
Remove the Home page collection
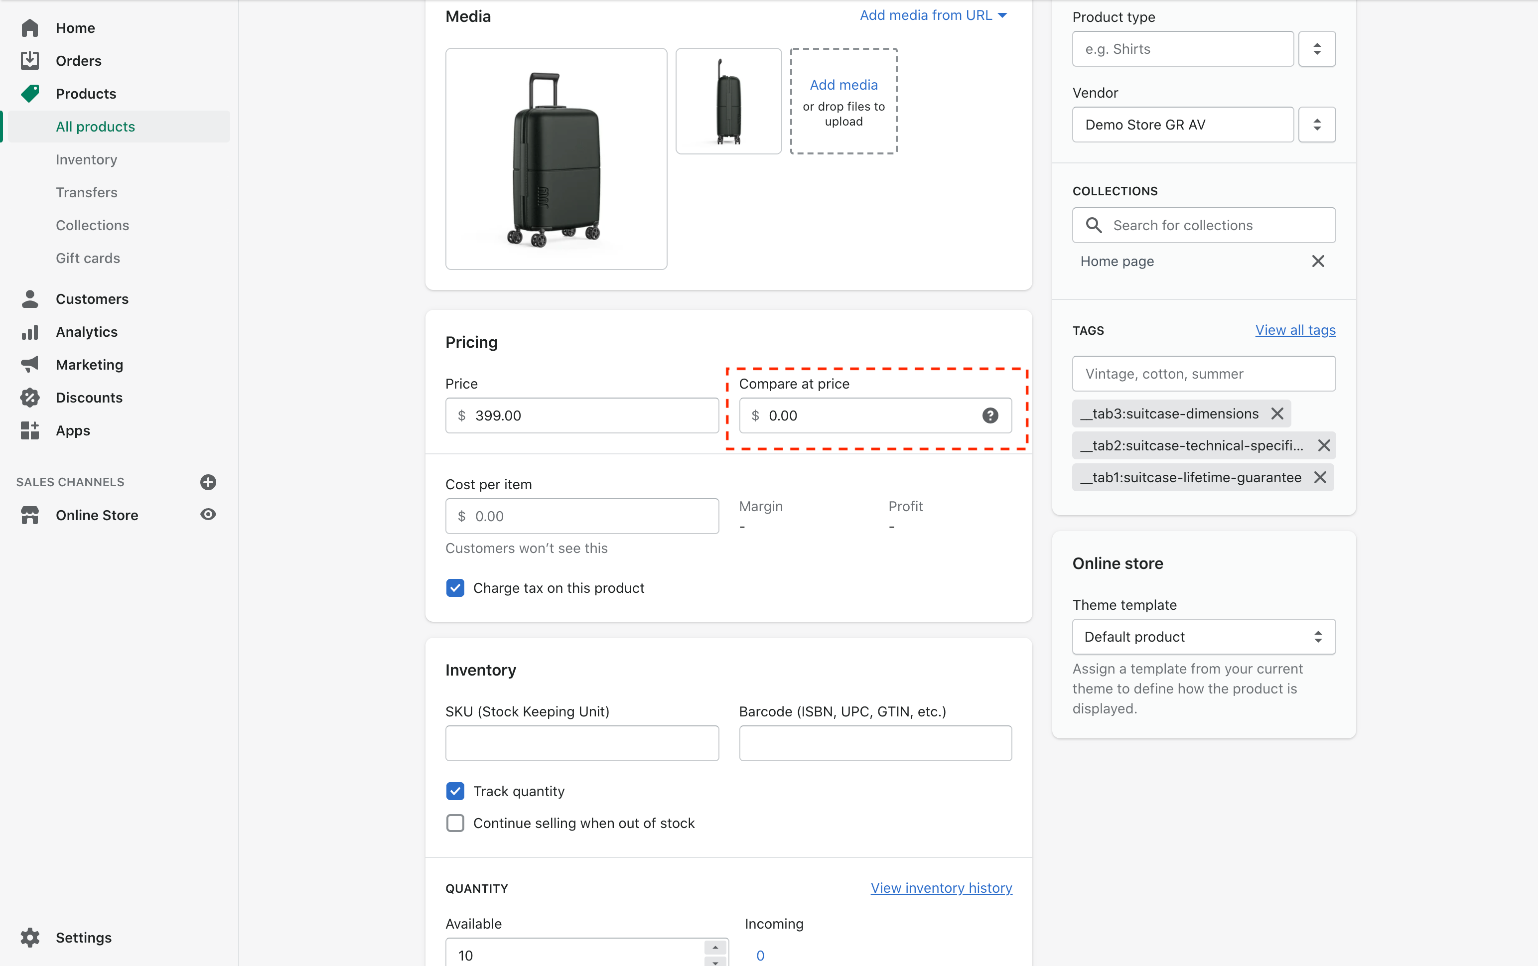[1318, 261]
